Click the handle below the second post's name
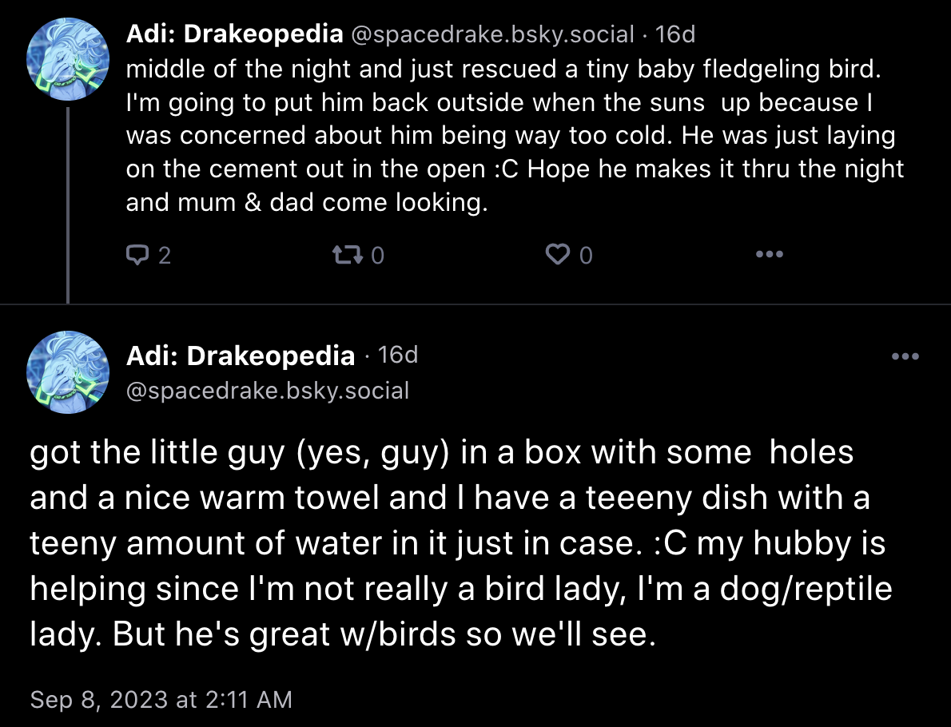The image size is (951, 727). 268,391
